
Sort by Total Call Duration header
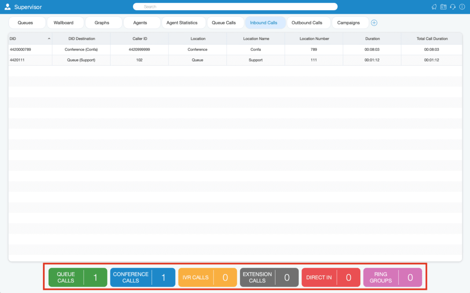pos(432,39)
